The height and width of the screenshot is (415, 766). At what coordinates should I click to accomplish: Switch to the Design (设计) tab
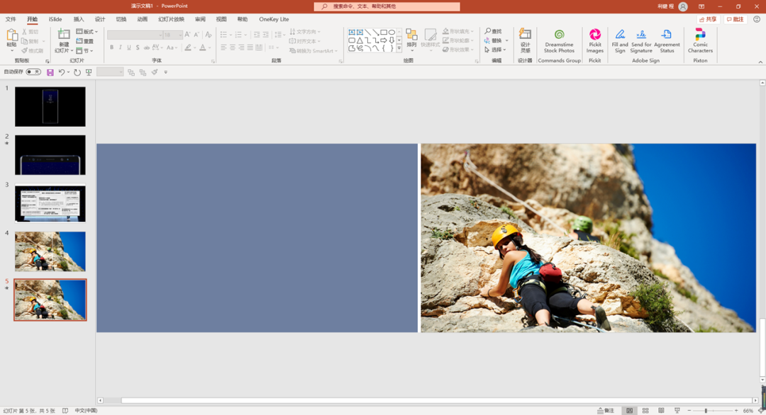(x=100, y=19)
